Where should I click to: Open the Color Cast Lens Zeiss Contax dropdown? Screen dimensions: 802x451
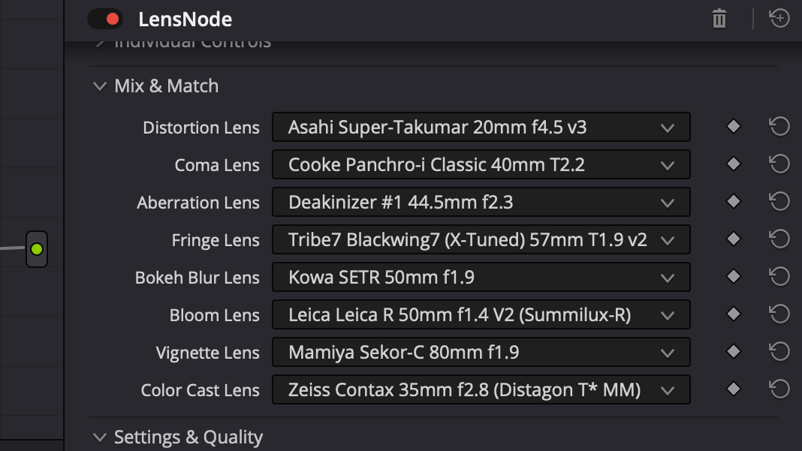click(481, 389)
